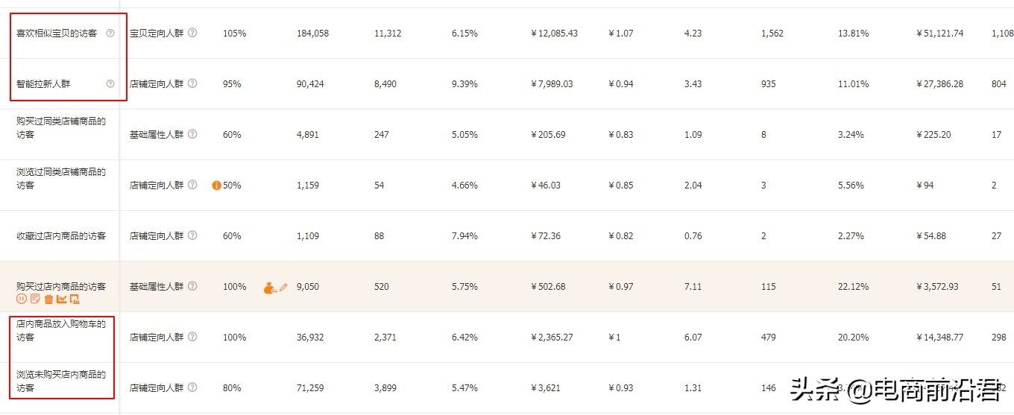
Task: Click help icon beside 基础属性人群 in 购买过同类 row
Action: click(192, 134)
